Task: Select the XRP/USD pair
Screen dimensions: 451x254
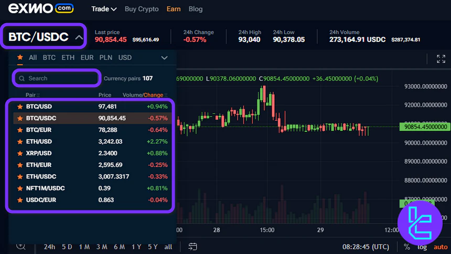Action: pos(92,153)
